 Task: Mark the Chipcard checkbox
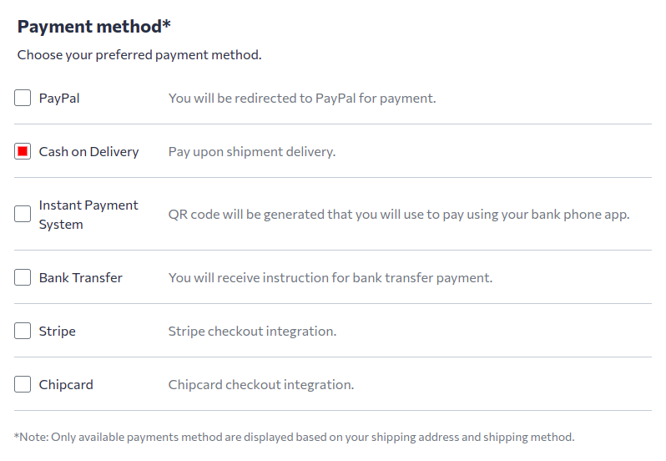[x=23, y=385]
